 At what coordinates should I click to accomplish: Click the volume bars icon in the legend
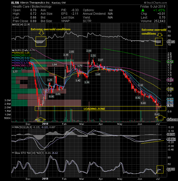pos(13,68)
